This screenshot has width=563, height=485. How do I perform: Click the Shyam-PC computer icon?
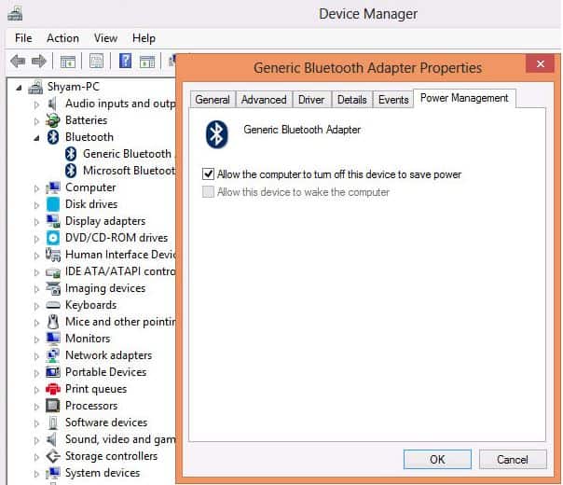tap(35, 87)
